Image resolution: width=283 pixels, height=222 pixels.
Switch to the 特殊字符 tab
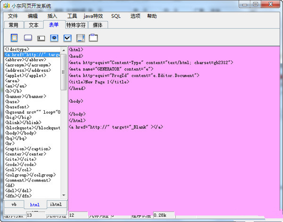click(75, 25)
